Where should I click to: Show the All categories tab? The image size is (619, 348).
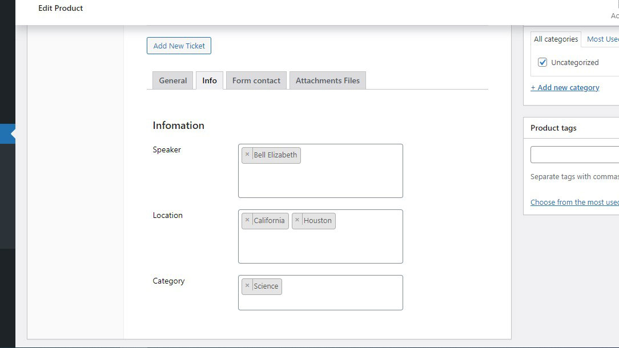556,39
